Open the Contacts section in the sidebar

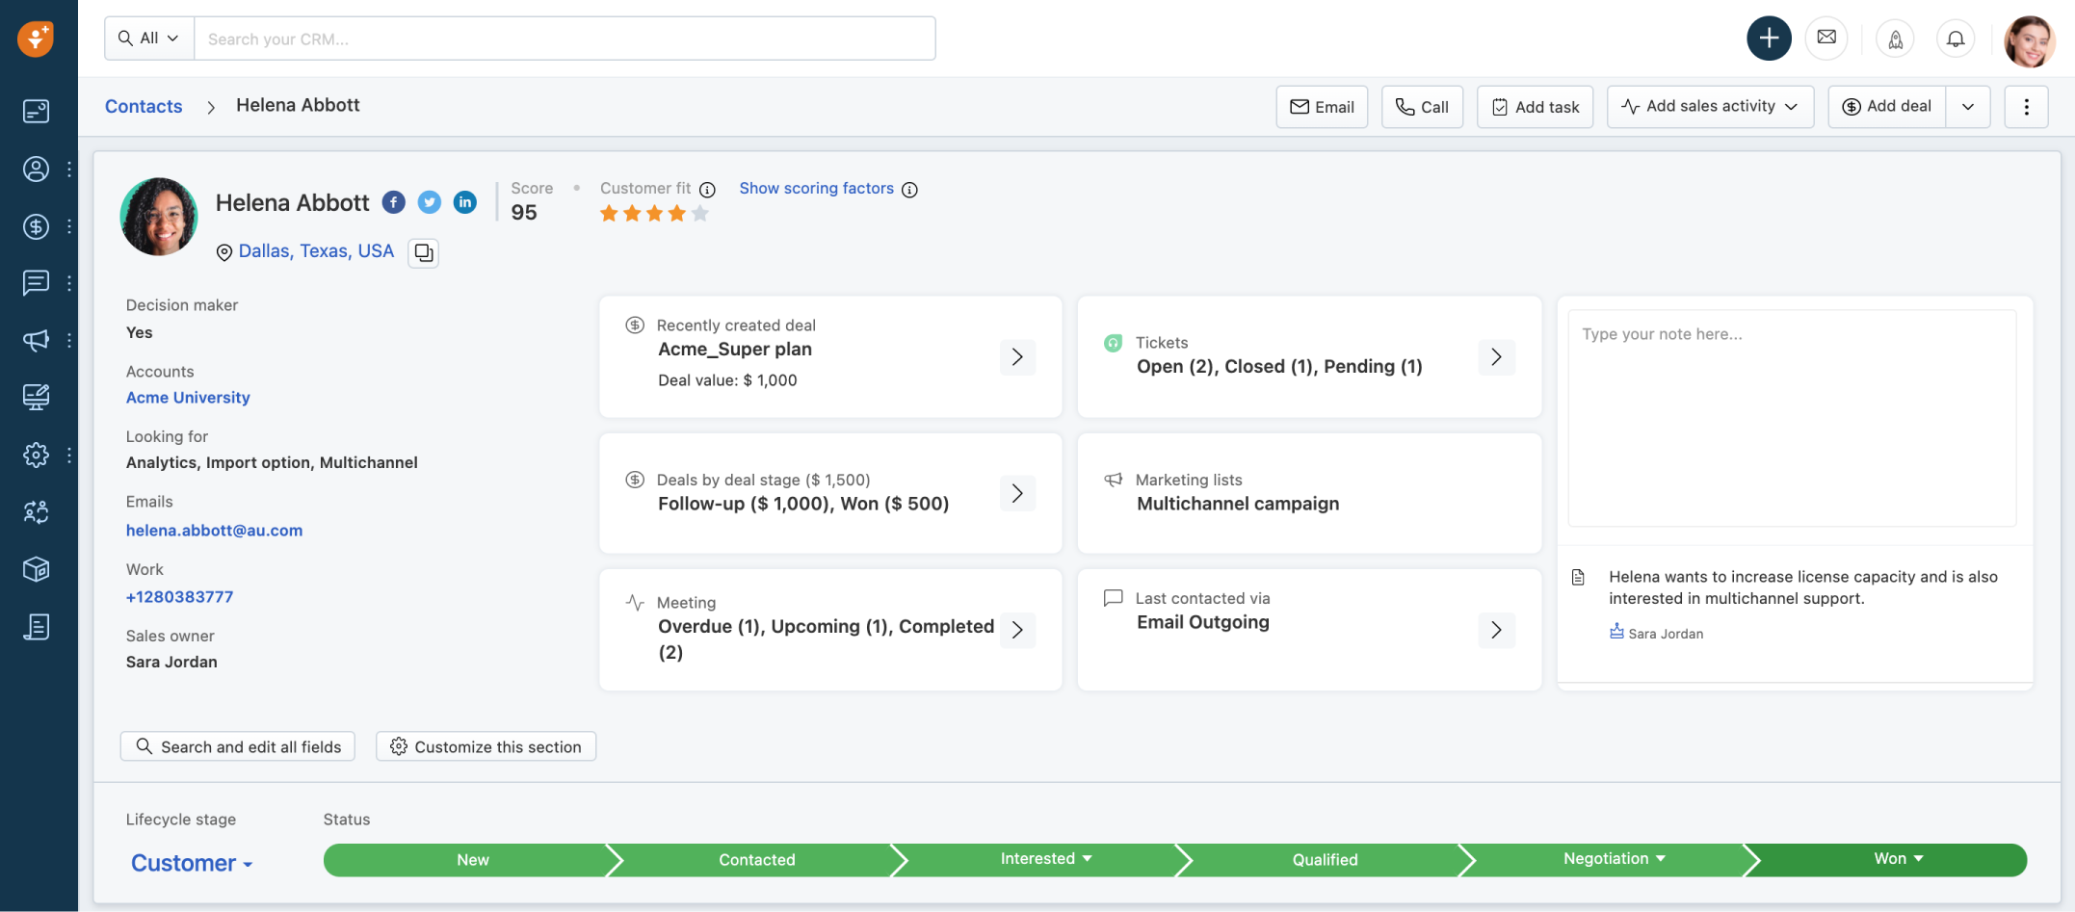coord(36,169)
